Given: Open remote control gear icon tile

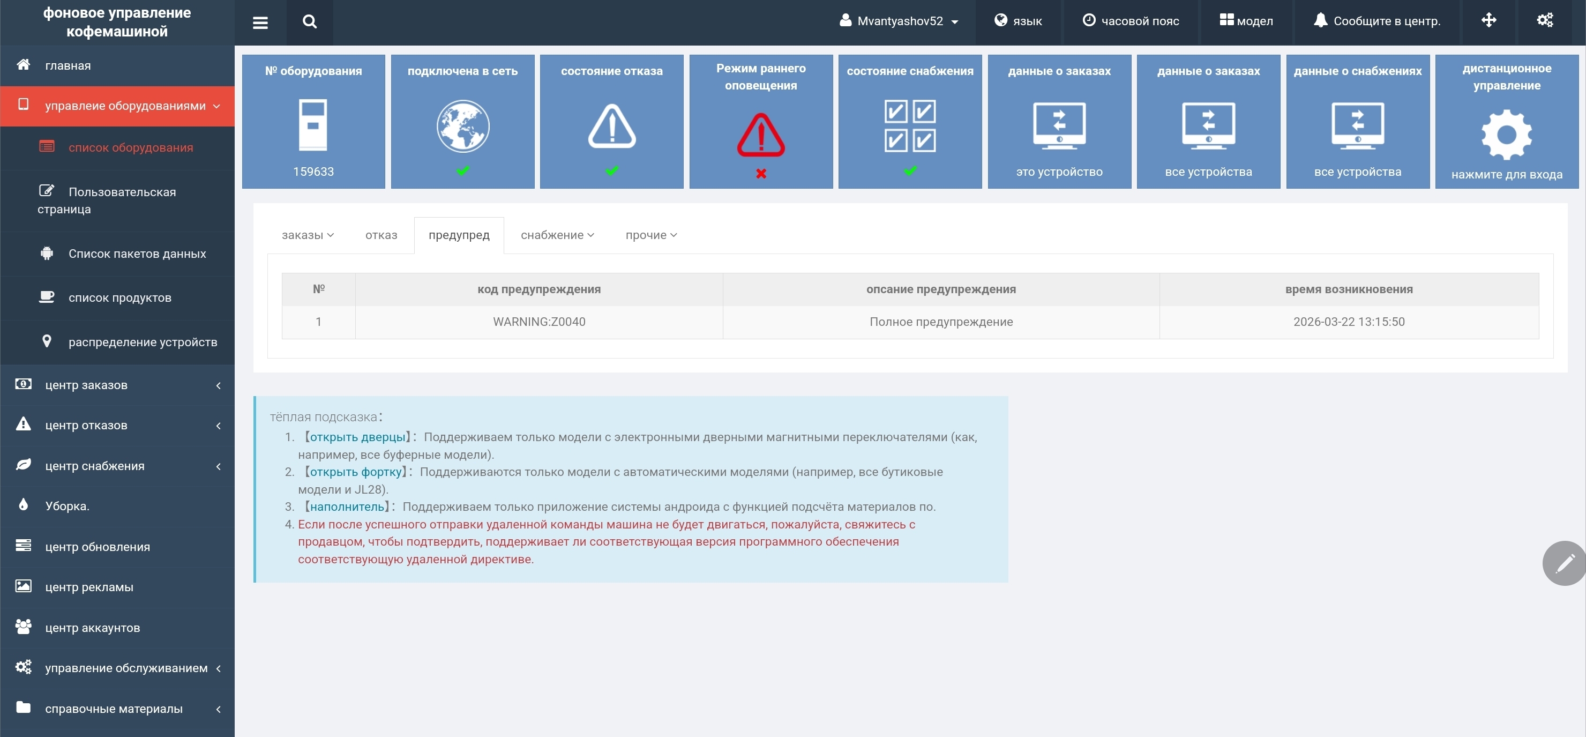Looking at the screenshot, I should (1506, 135).
